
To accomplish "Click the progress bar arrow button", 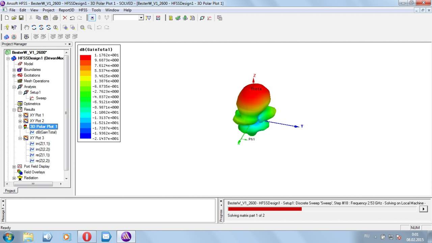I will pos(423,209).
